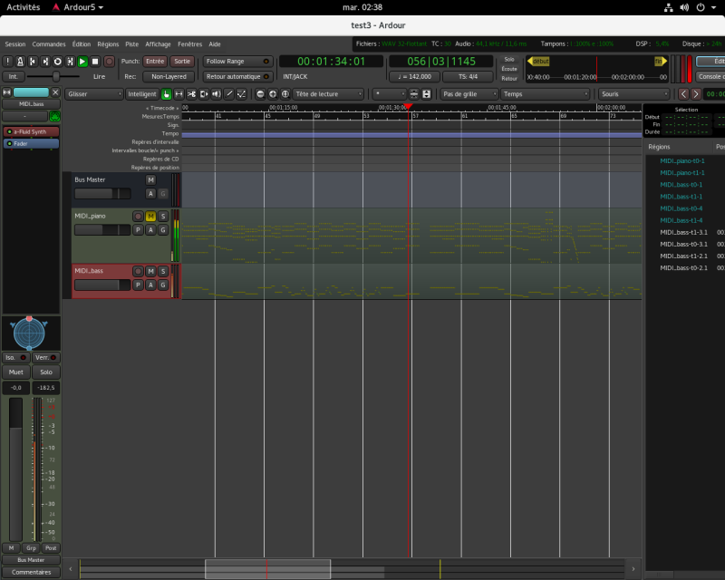Image resolution: width=725 pixels, height=580 pixels.
Task: Click play range/selection icon
Action: (71, 62)
